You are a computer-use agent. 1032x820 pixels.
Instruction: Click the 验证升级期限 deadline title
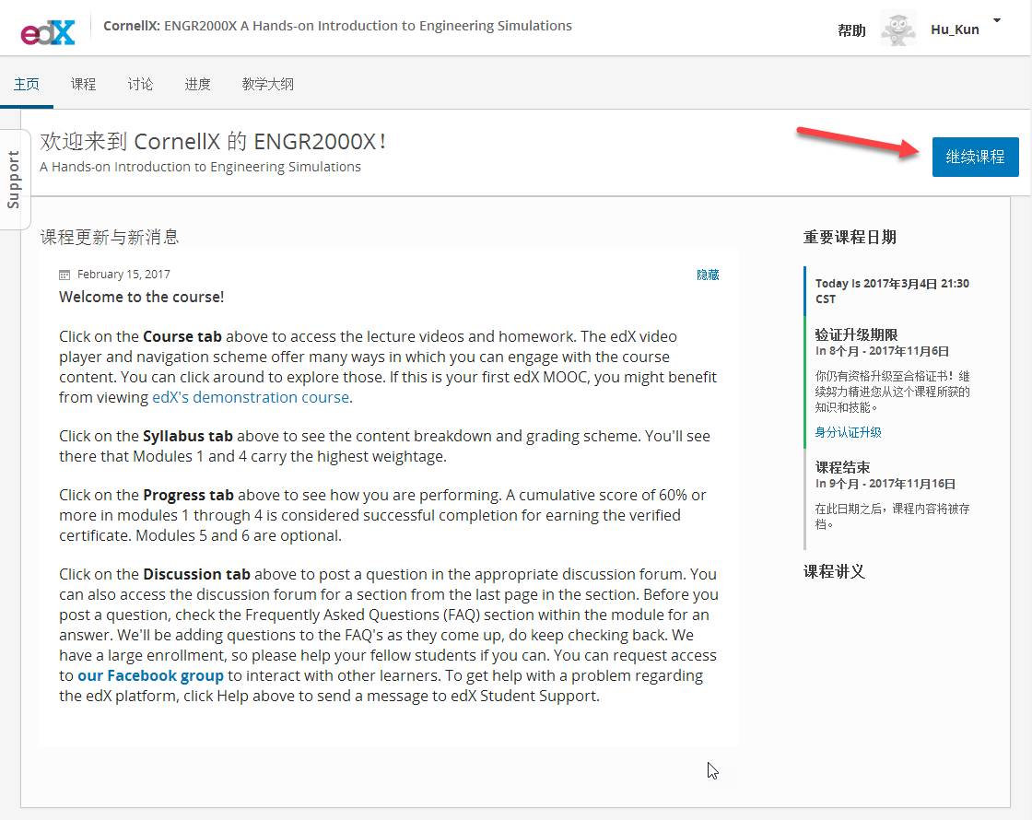coord(856,334)
